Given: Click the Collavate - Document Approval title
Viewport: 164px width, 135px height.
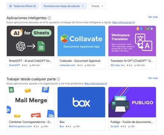Looking at the screenshot, I should click(x=80, y=61).
